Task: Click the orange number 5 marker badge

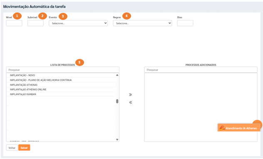Action: [79, 62]
